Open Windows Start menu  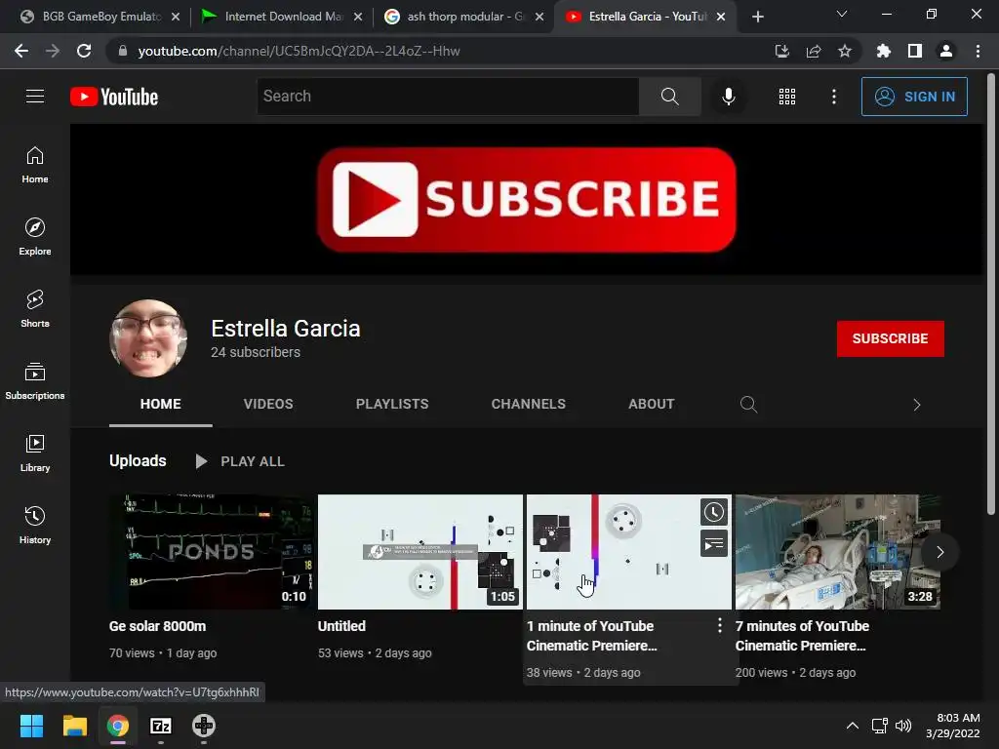tap(31, 726)
